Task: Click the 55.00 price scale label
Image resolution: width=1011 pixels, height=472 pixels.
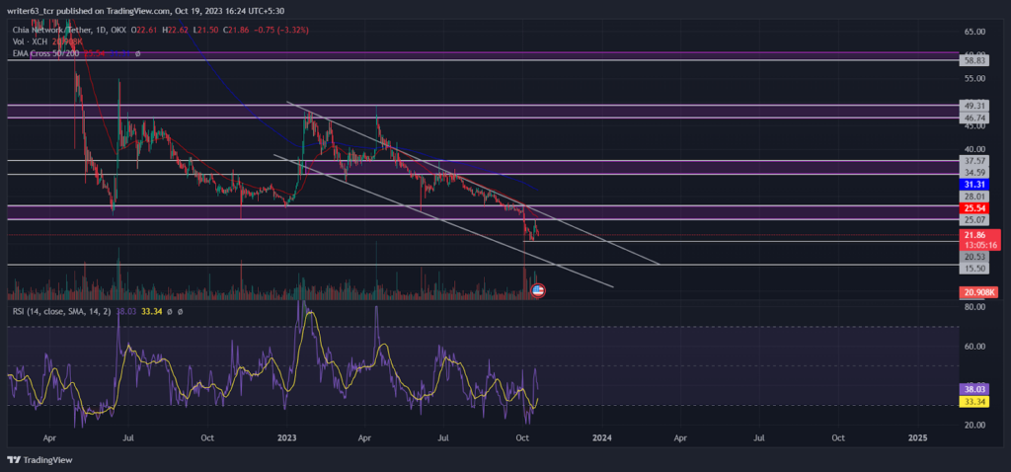Action: pos(974,78)
